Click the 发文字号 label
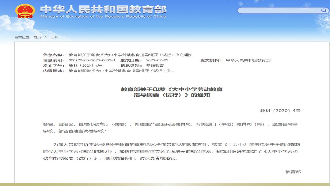This screenshot has width=330, height=186. pos(54,66)
